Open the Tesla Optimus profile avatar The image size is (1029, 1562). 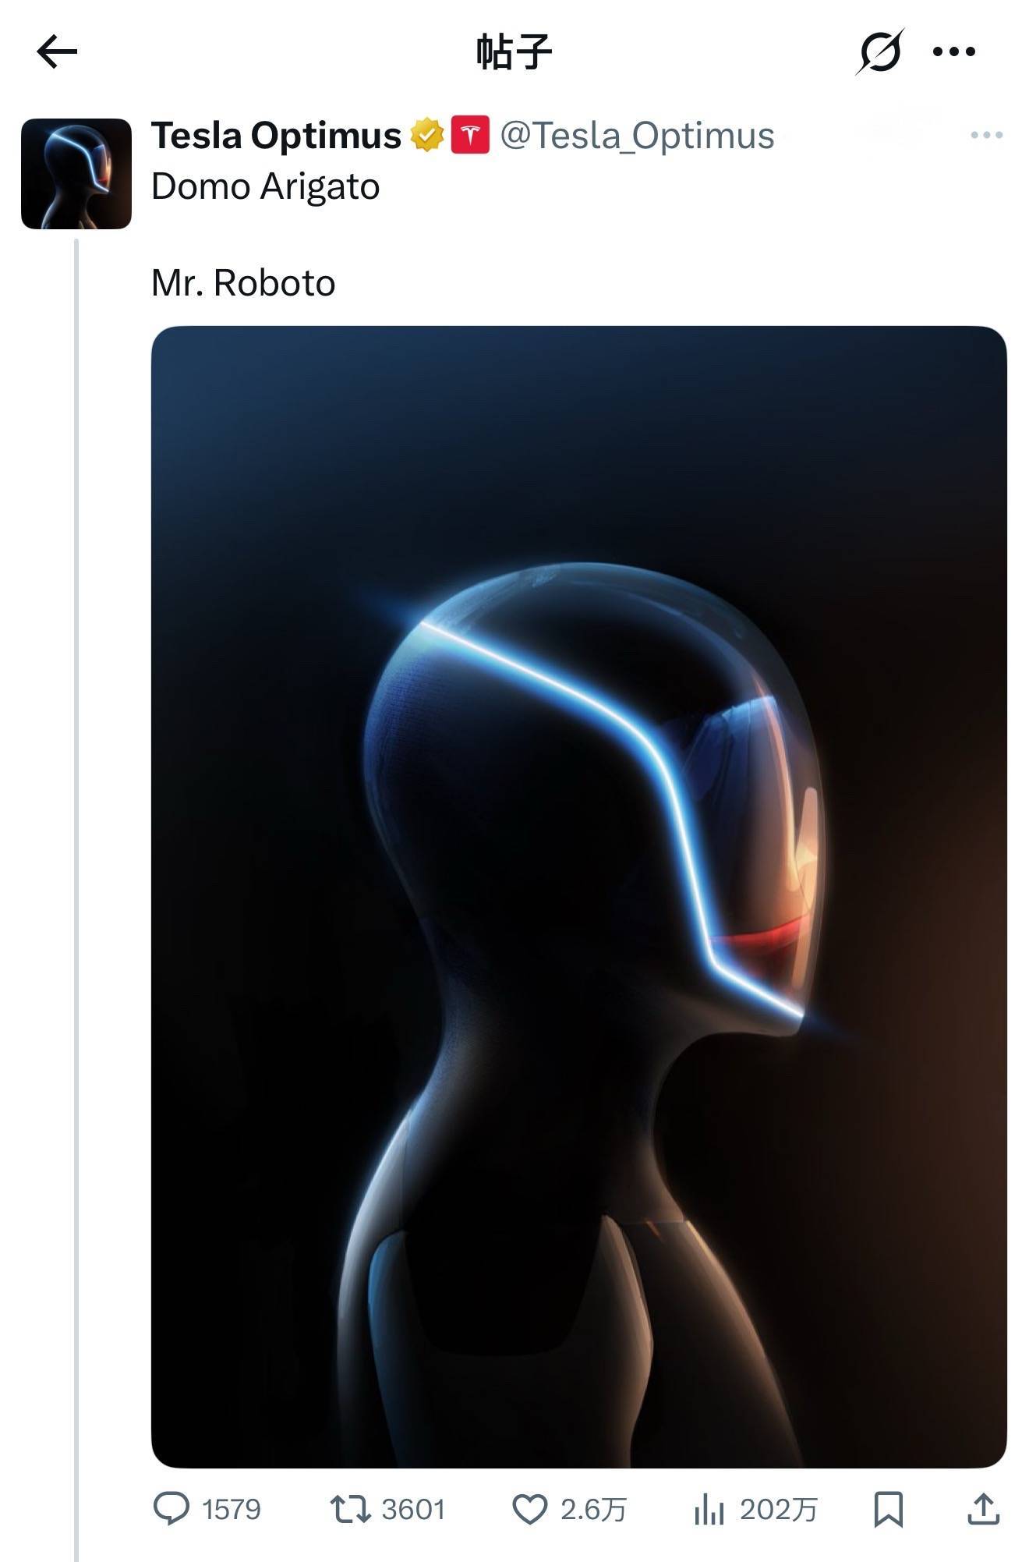click(76, 174)
